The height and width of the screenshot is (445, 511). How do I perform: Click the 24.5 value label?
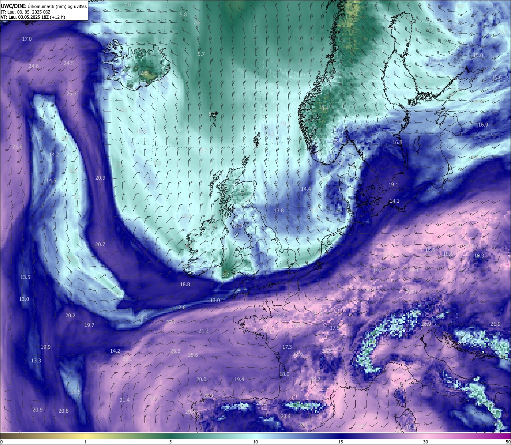69,63
